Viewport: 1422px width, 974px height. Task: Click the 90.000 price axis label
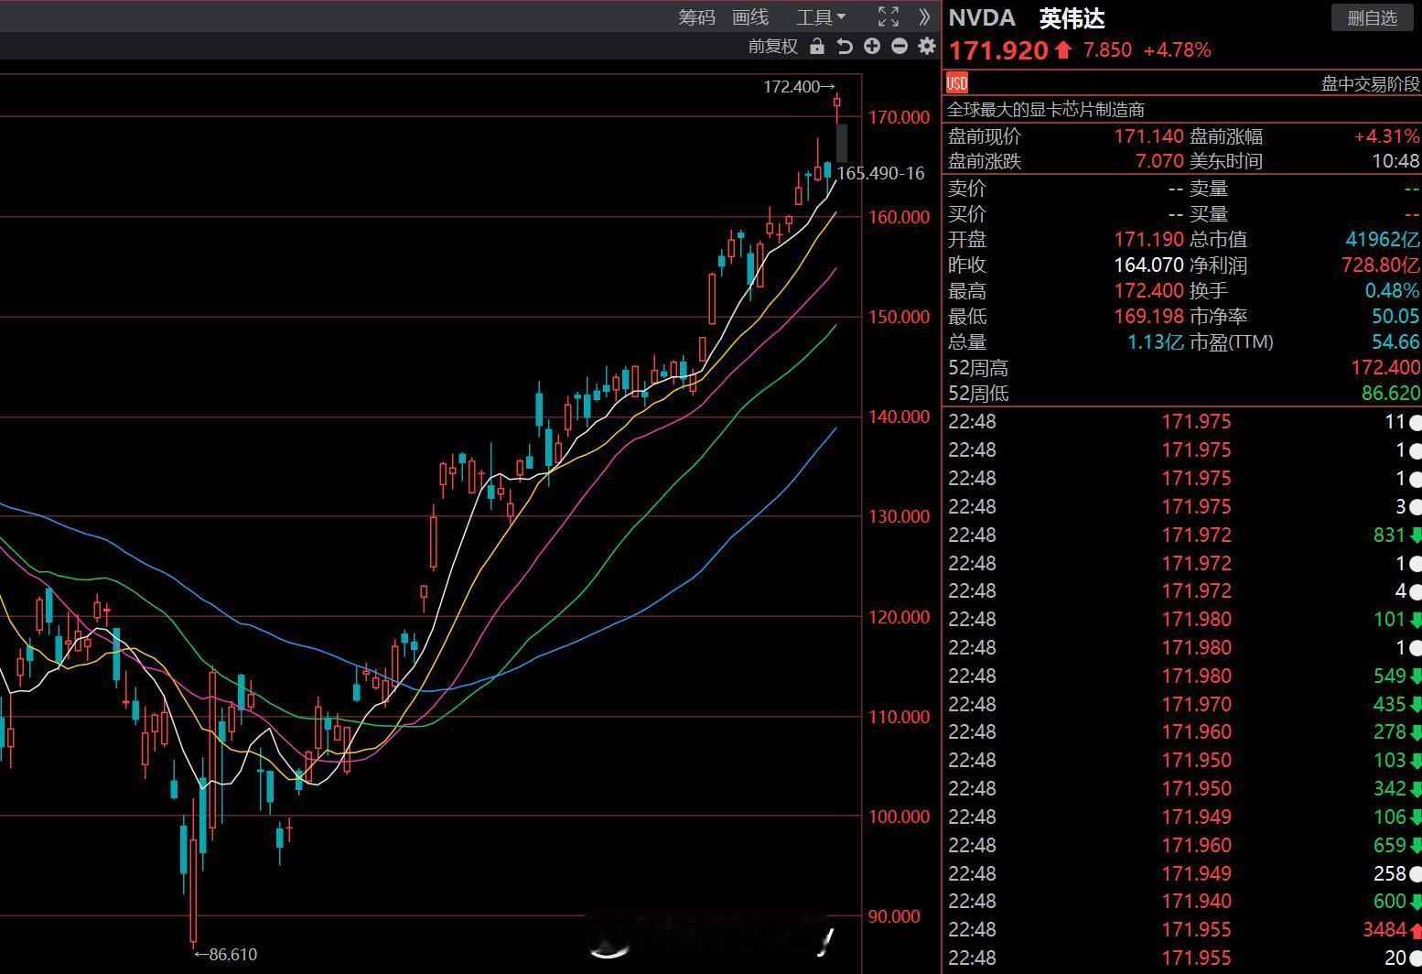(x=894, y=916)
